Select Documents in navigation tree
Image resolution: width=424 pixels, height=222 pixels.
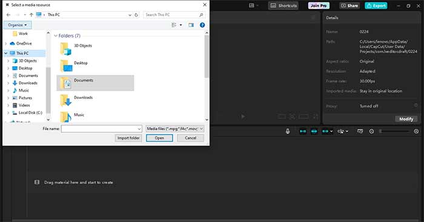coord(25,75)
